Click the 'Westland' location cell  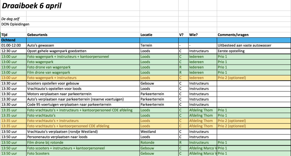159,132
